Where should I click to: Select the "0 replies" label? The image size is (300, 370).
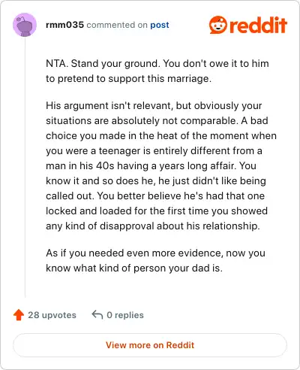(x=125, y=315)
